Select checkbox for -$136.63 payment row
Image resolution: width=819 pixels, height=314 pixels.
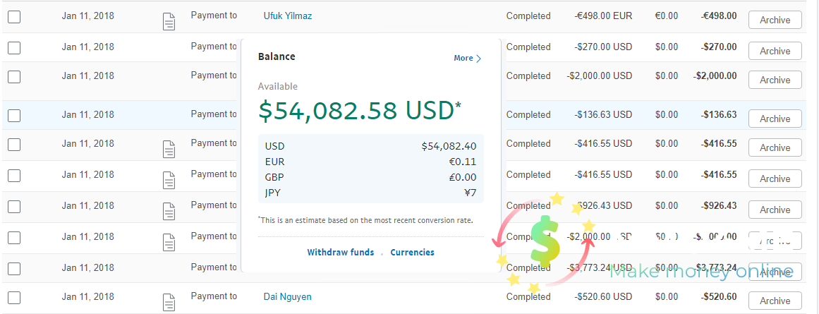[x=14, y=116]
